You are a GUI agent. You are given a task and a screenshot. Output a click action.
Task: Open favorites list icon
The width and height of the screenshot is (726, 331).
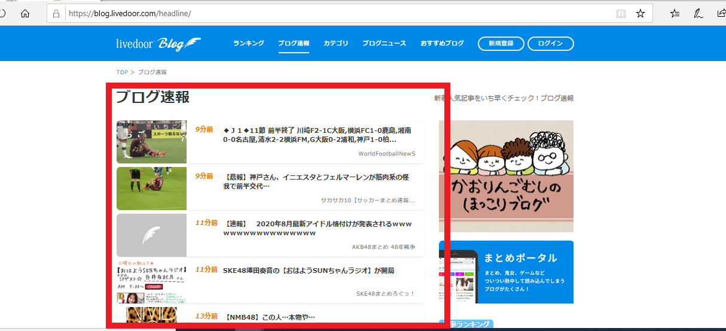click(x=675, y=13)
